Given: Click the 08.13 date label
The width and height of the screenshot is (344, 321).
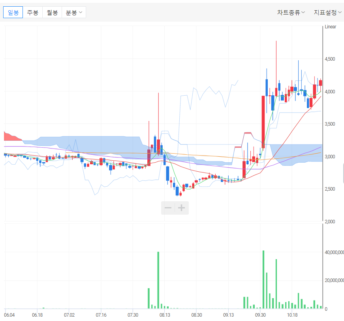Looking at the screenshot, I should click(165, 315).
